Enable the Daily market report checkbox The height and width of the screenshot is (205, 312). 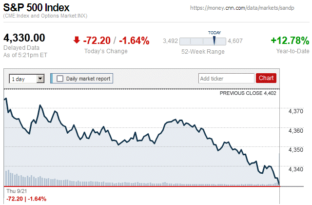click(x=60, y=78)
